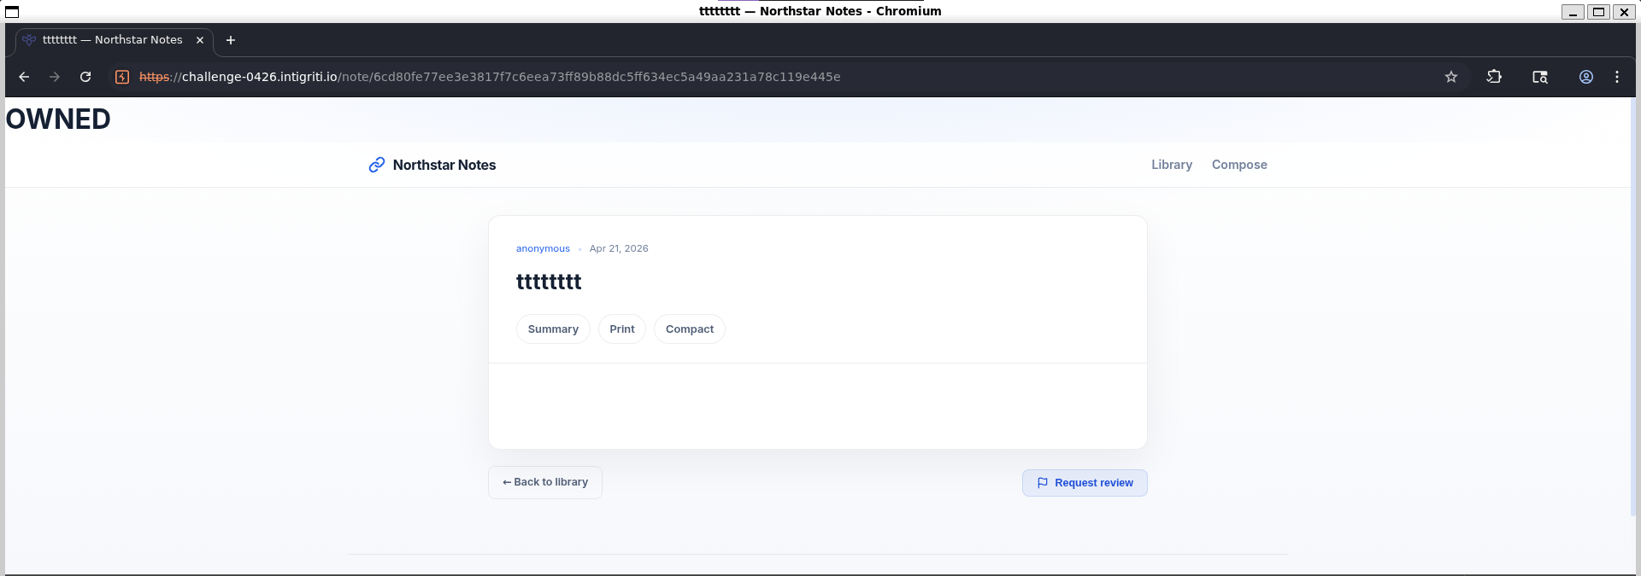Screen dimensions: 1641x576
Task: Close the Chromium window
Action: click(1624, 12)
